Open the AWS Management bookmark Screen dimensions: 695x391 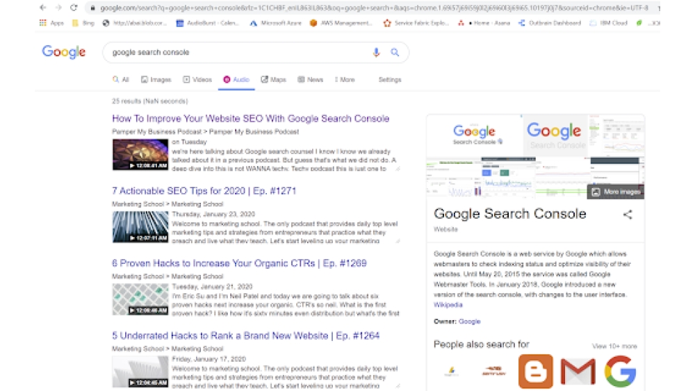(341, 23)
